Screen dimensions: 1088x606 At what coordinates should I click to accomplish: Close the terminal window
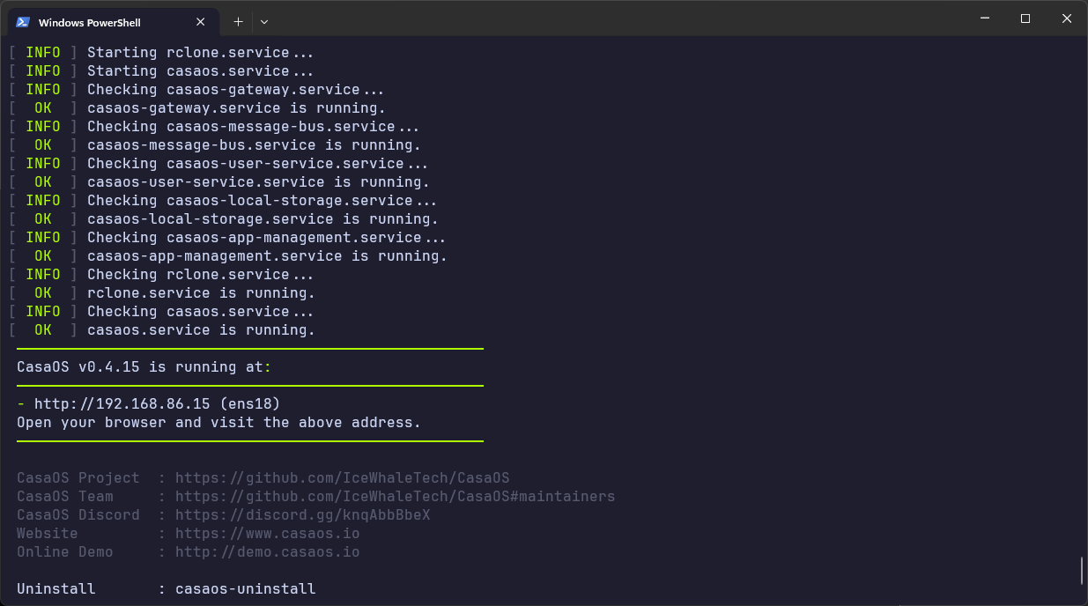click(1066, 18)
